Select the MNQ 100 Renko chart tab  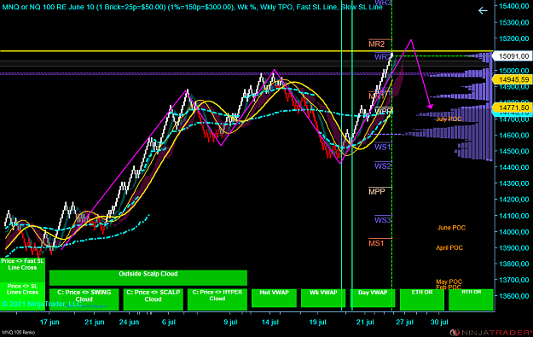click(x=19, y=332)
